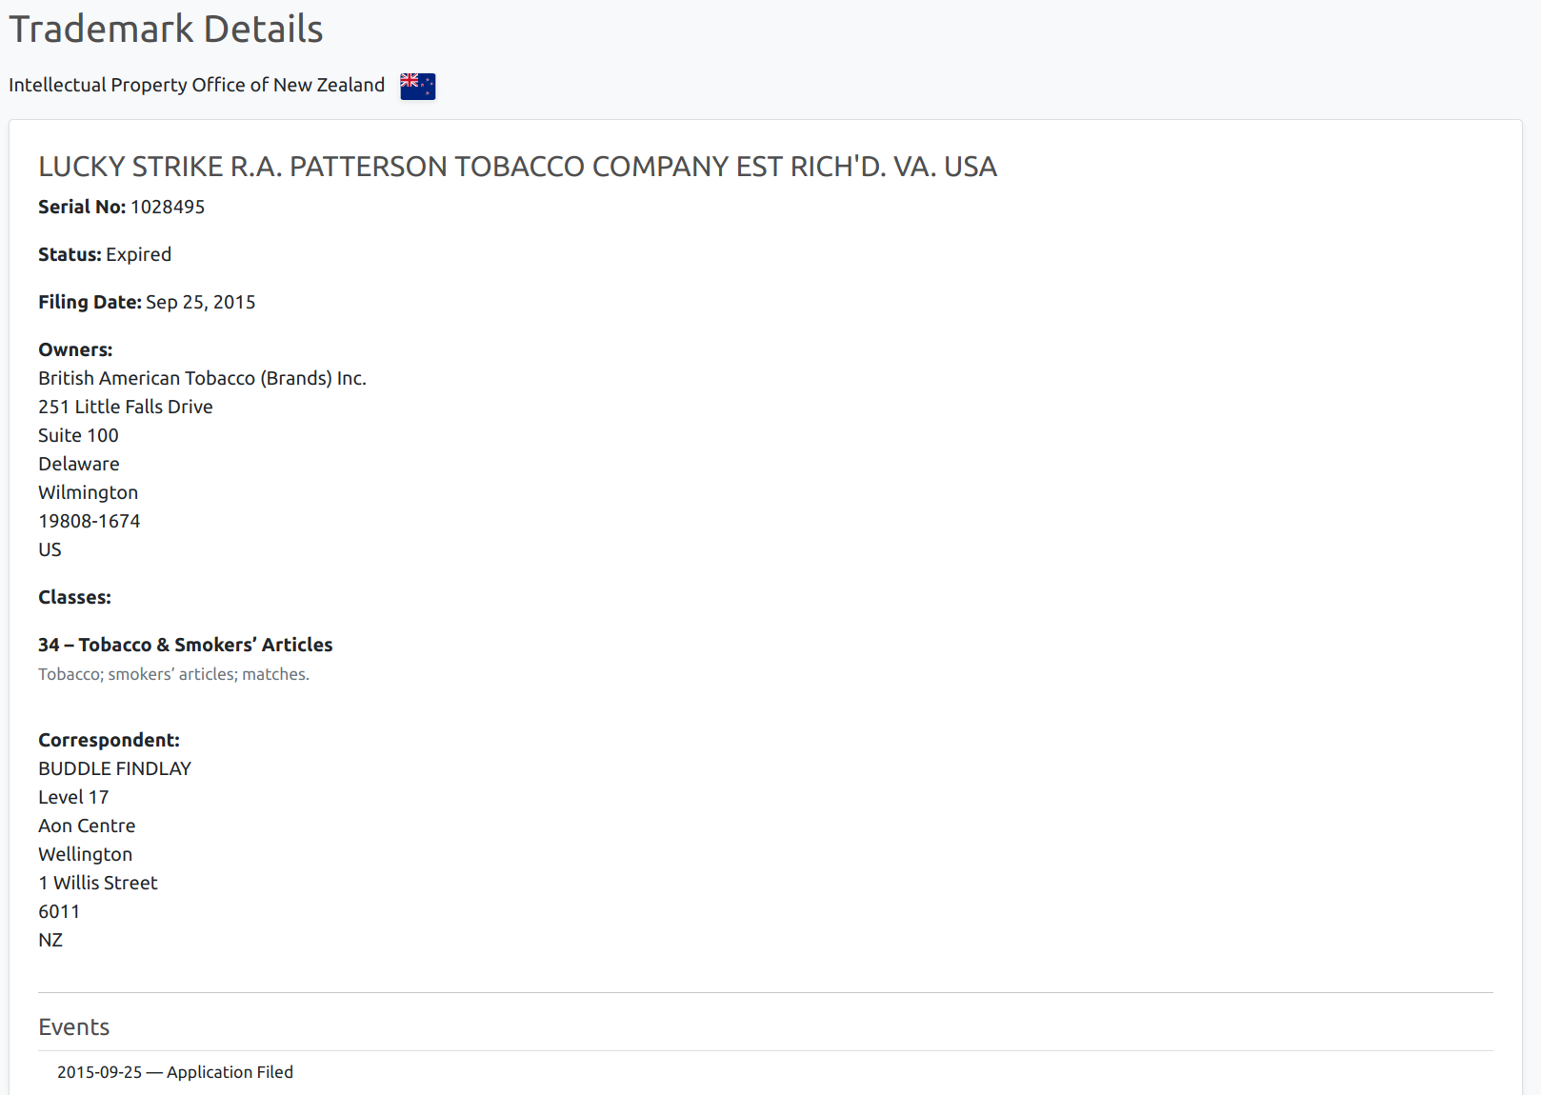The image size is (1541, 1095).
Task: Click Intellectual Property Office of New Zealand text
Action: click(196, 85)
